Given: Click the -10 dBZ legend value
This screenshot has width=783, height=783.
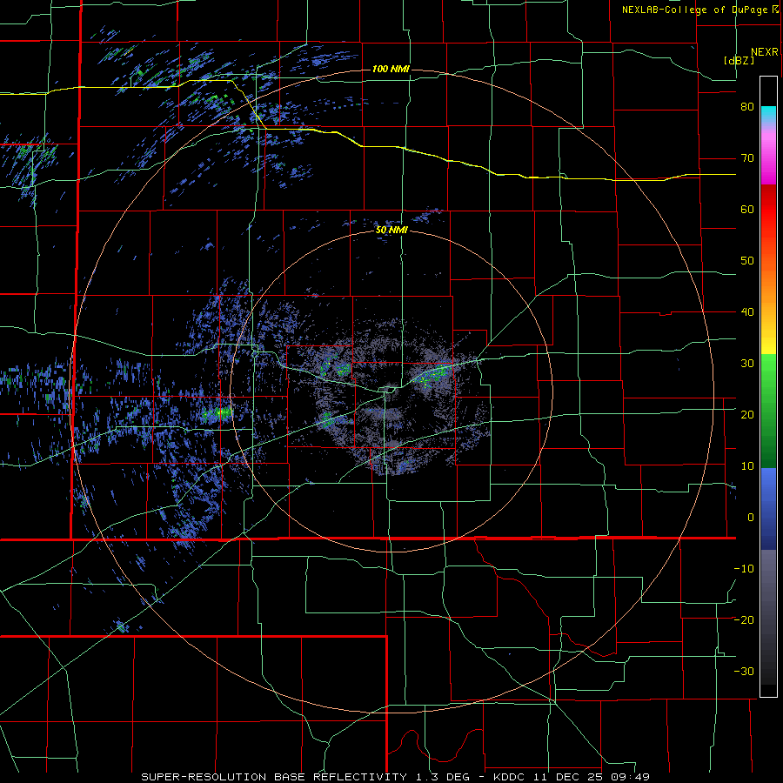Looking at the screenshot, I should coord(744,569).
